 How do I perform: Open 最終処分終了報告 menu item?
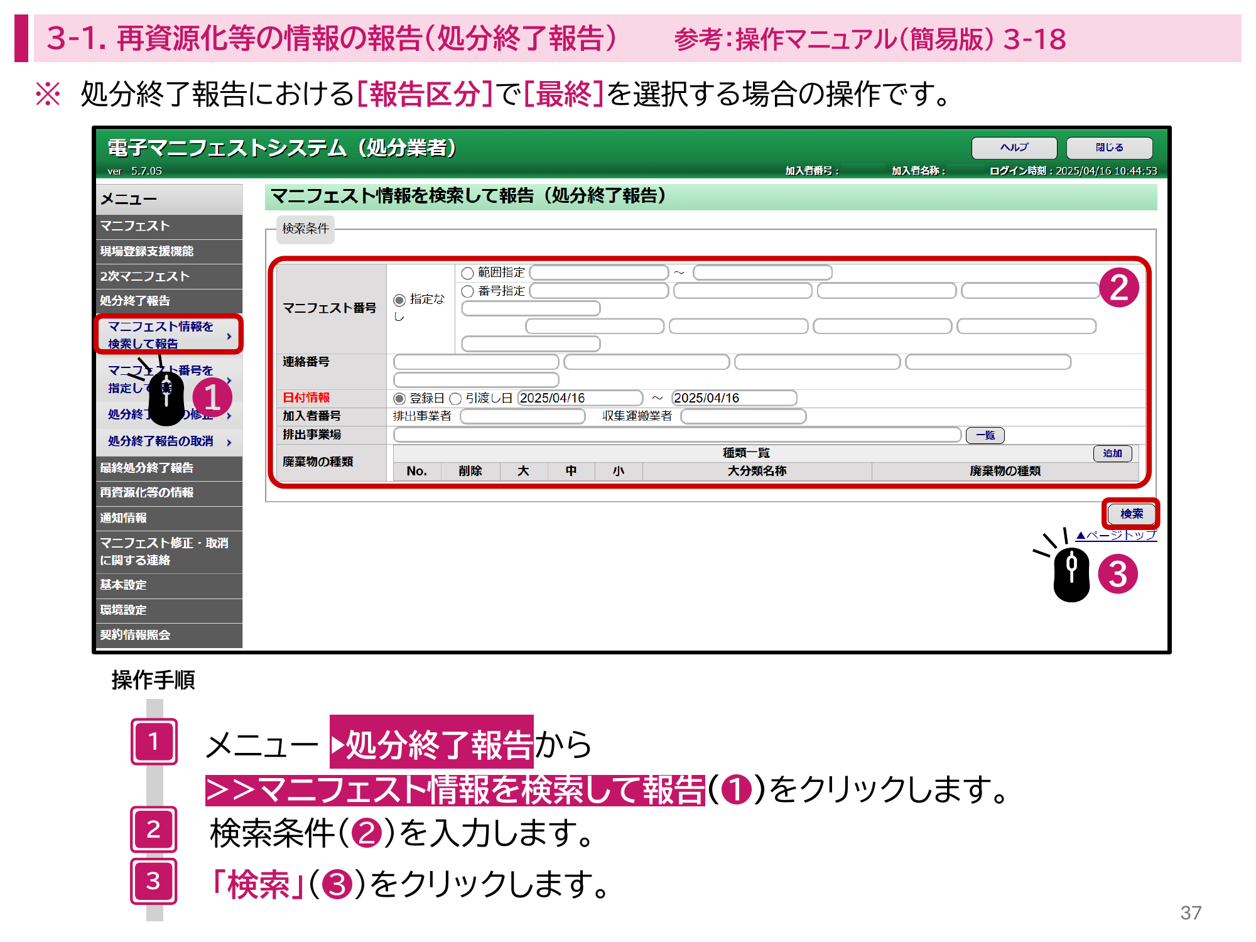169,468
